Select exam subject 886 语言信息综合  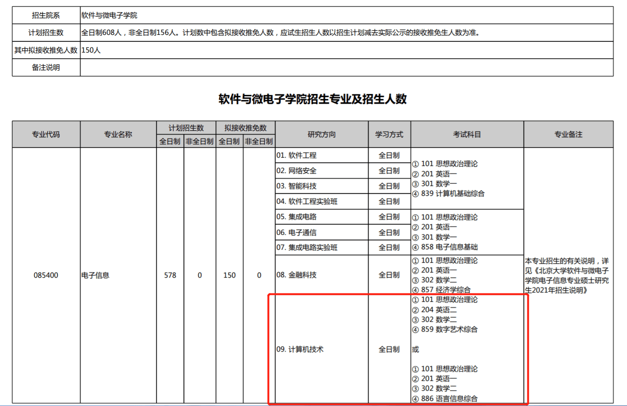pos(445,399)
